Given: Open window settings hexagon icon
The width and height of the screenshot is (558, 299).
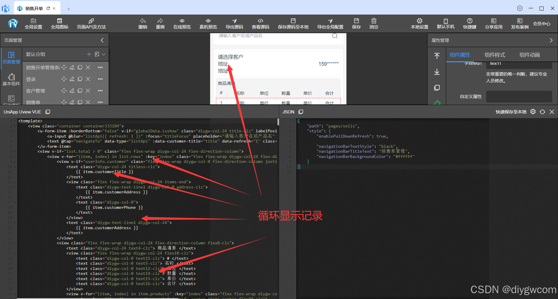Looking at the screenshot, I should click(520, 8).
